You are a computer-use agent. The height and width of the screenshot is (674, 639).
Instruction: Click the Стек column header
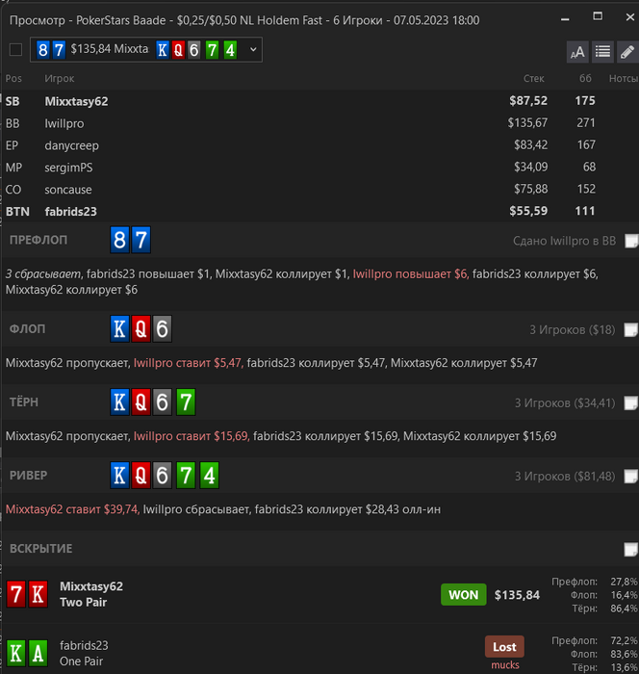click(534, 79)
